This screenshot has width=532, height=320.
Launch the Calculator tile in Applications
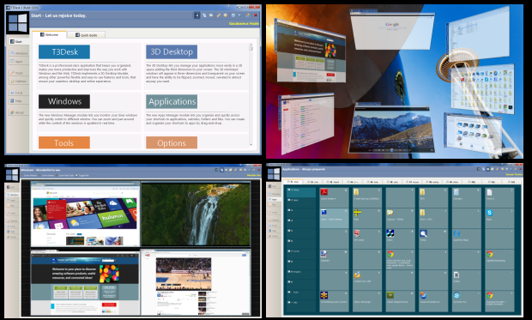tap(467, 197)
